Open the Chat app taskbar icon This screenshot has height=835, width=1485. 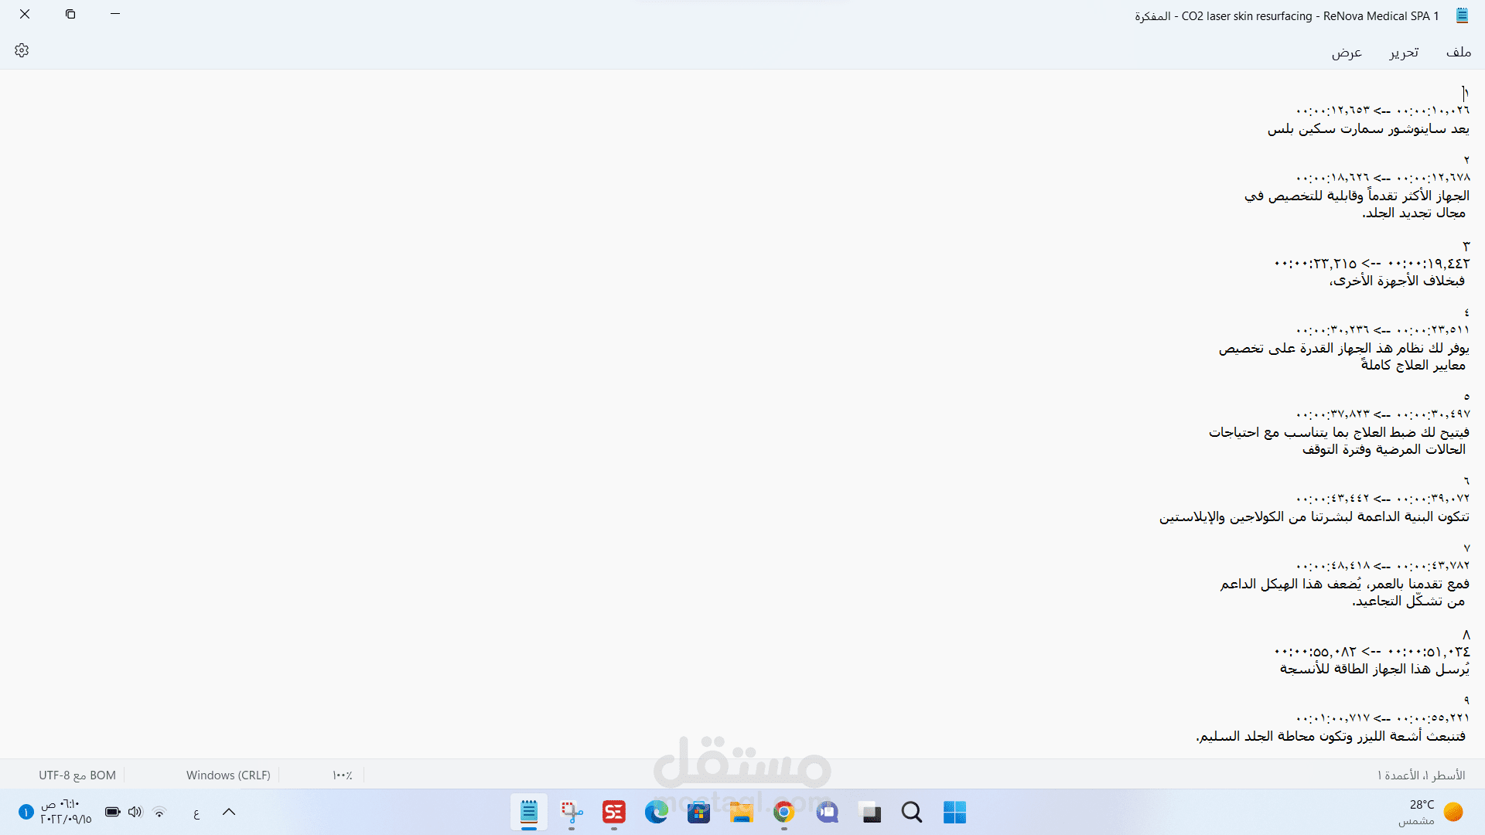click(828, 813)
